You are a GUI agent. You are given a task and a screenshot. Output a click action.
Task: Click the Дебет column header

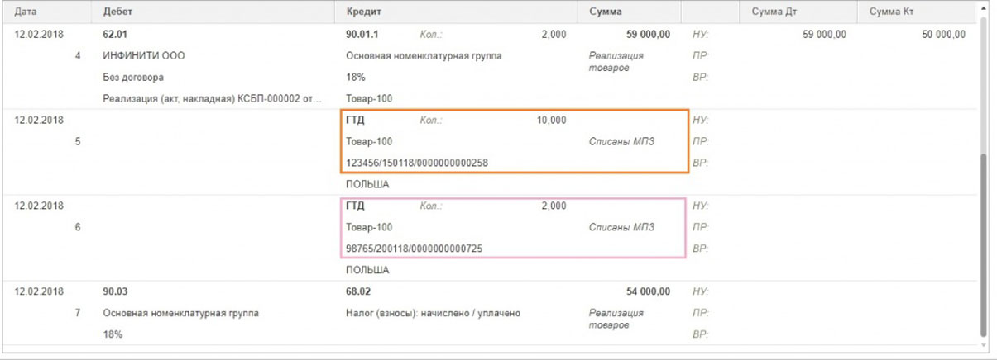(x=117, y=12)
